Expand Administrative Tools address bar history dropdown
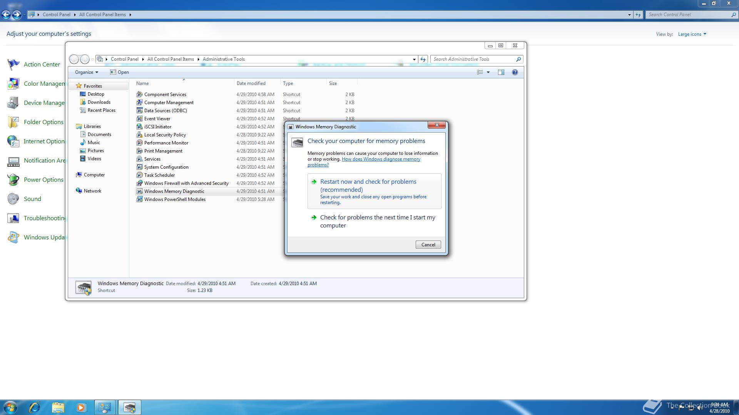Screen dimensions: 739x415 414,59
